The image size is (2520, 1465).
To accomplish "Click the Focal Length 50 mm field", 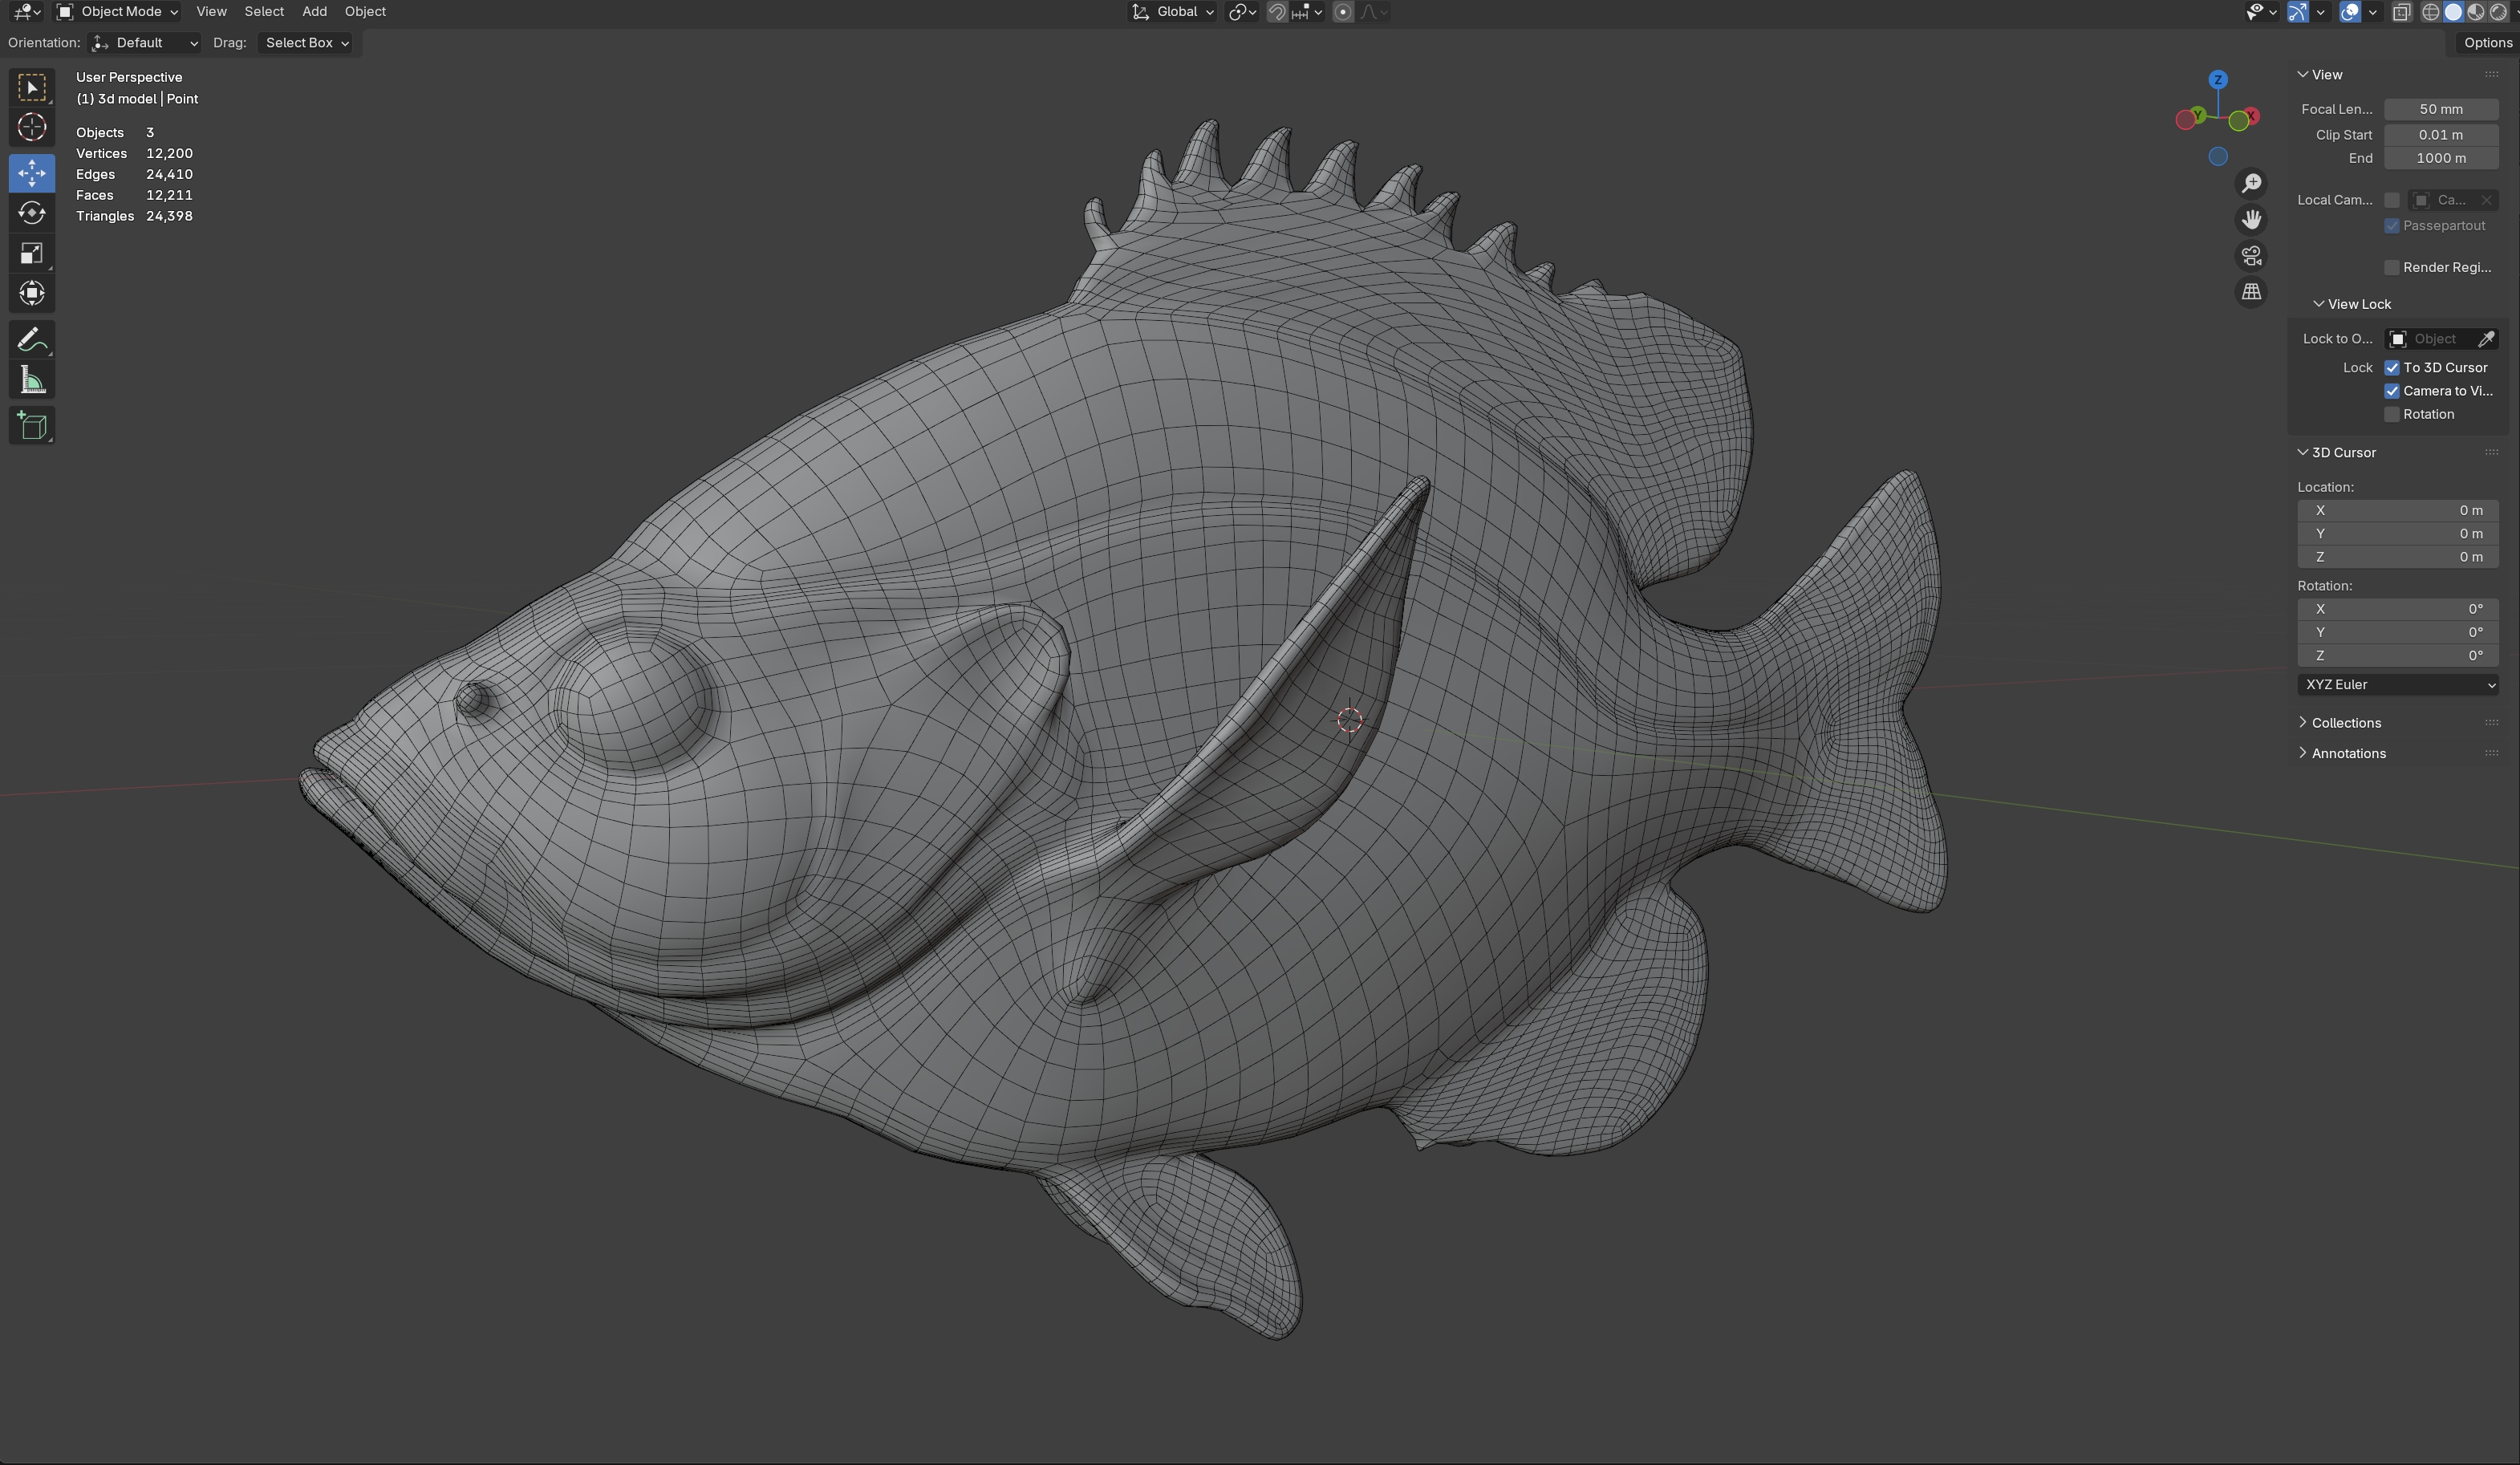I will pyautogui.click(x=2440, y=109).
